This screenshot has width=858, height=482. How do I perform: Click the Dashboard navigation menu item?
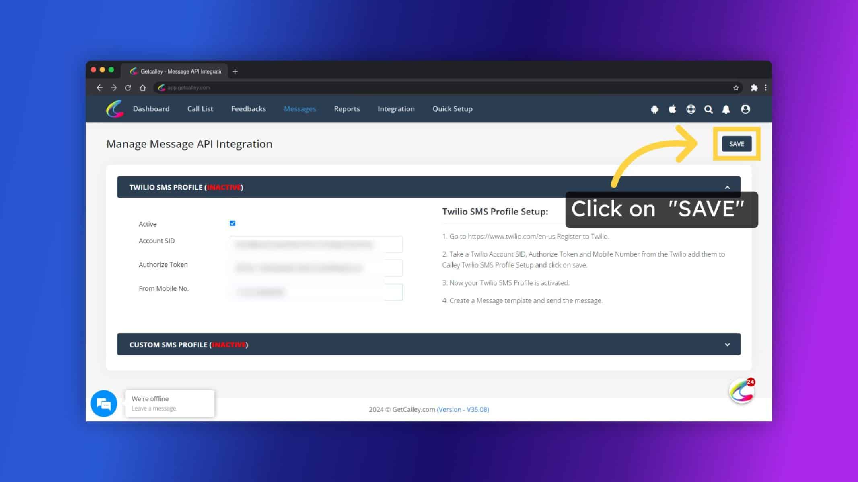[151, 109]
